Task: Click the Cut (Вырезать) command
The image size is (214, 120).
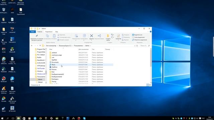Action: point(61,35)
